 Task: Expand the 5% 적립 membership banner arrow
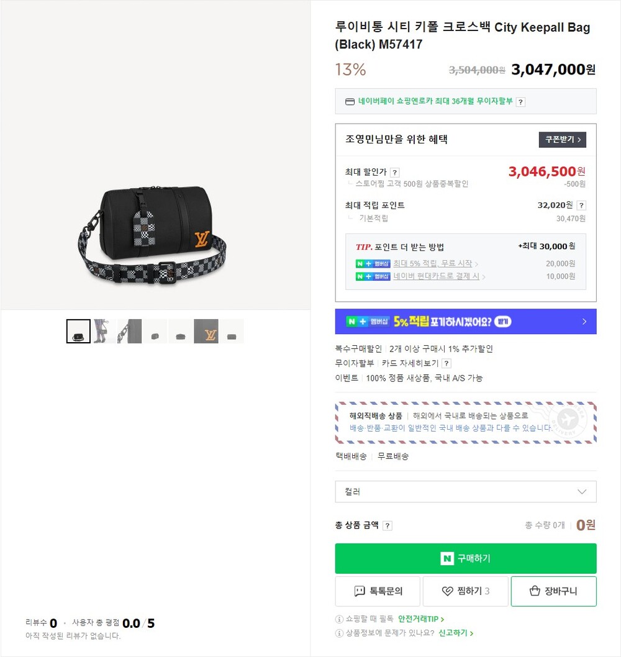(584, 322)
